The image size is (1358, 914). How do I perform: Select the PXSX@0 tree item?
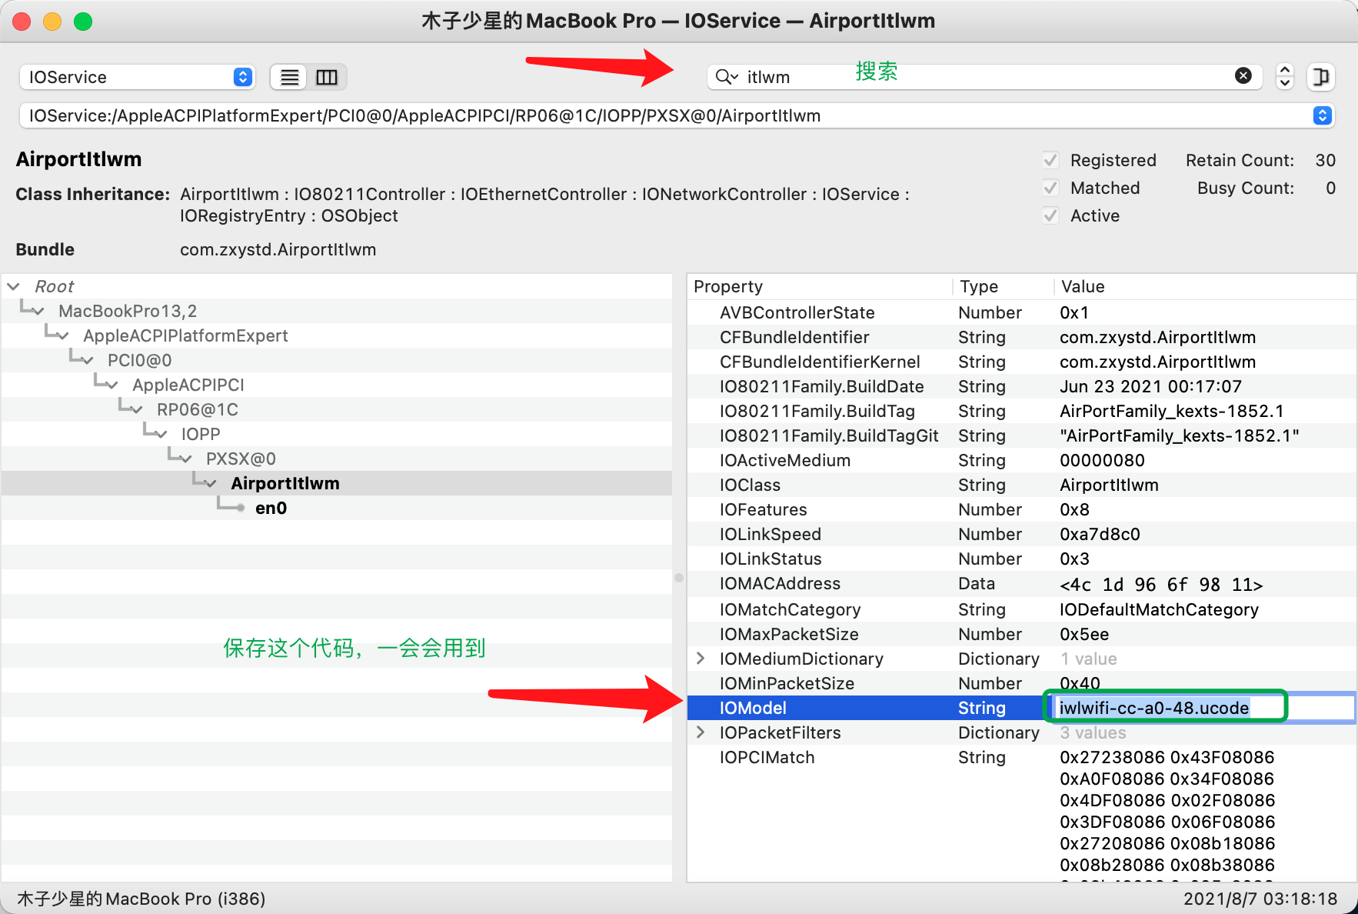[241, 459]
